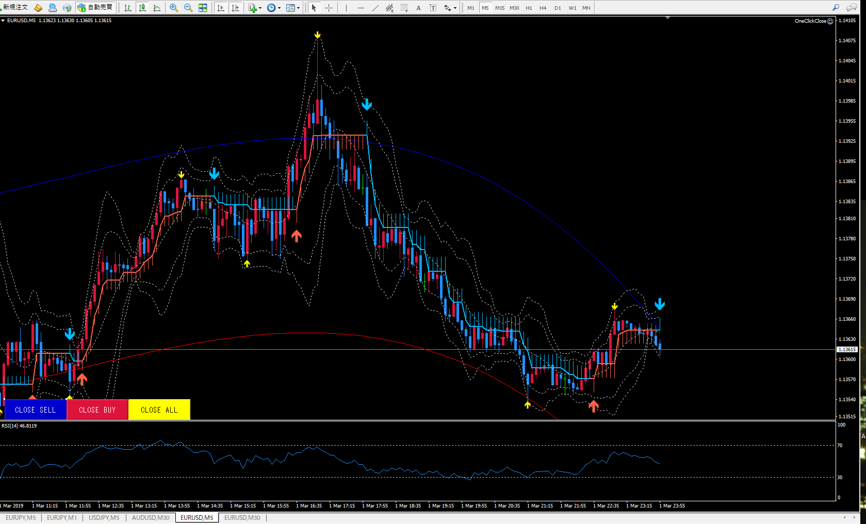The width and height of the screenshot is (866, 524).
Task: Select the vertical line drawing tool
Action: (x=346, y=8)
